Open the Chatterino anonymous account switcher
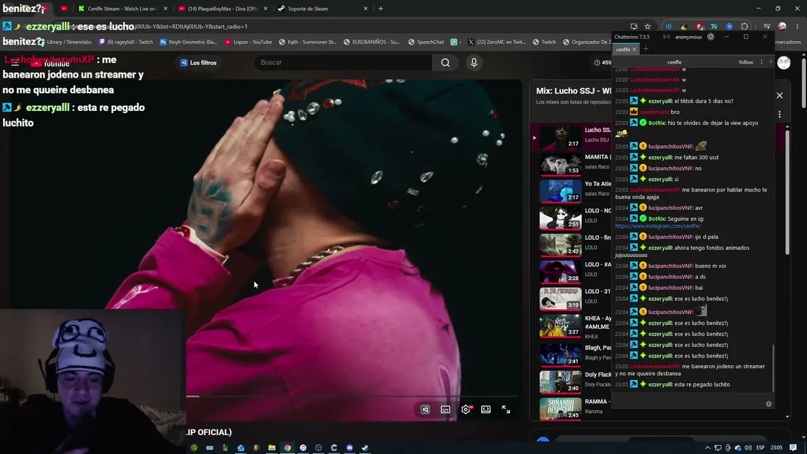807x454 pixels. pos(688,37)
